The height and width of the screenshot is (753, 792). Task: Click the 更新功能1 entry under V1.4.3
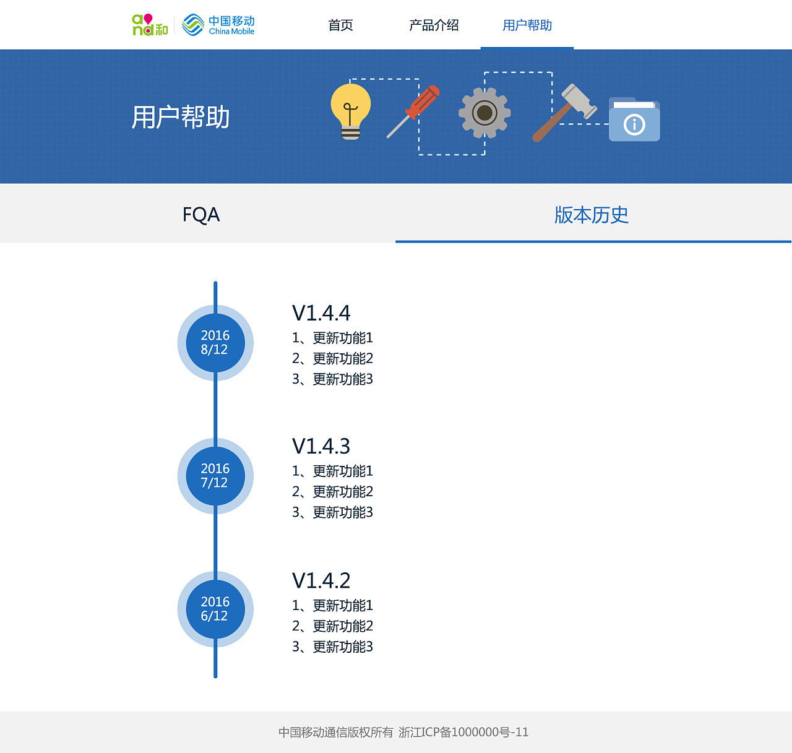pyautogui.click(x=332, y=471)
